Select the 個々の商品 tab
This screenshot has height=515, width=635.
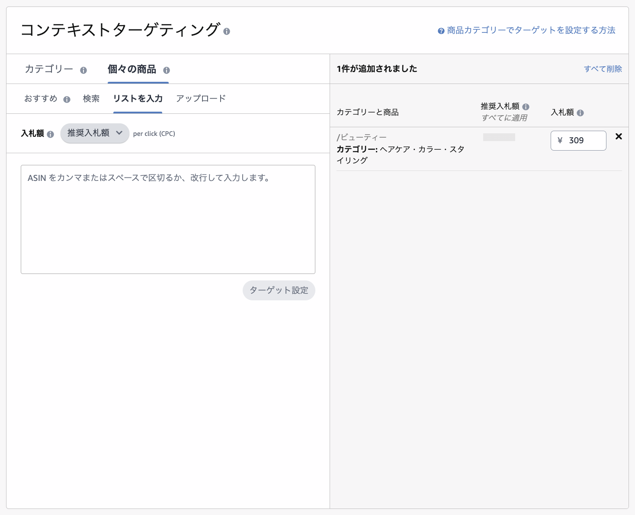coord(132,69)
